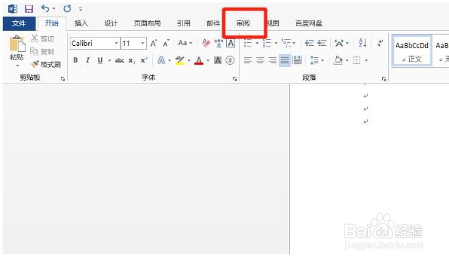Align text right
This screenshot has width=449, height=261.
(272, 60)
